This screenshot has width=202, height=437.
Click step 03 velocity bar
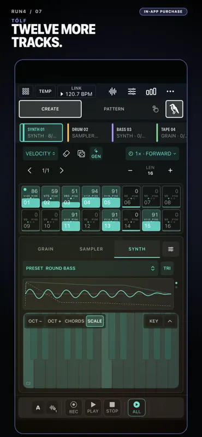coord(71,205)
